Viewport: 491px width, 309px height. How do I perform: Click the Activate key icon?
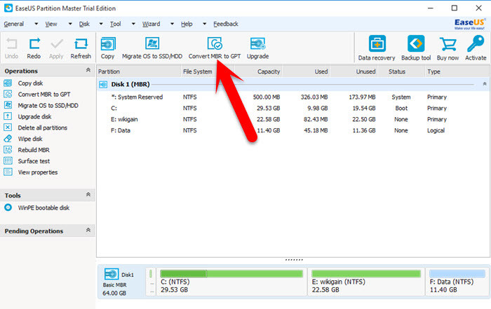tap(476, 45)
